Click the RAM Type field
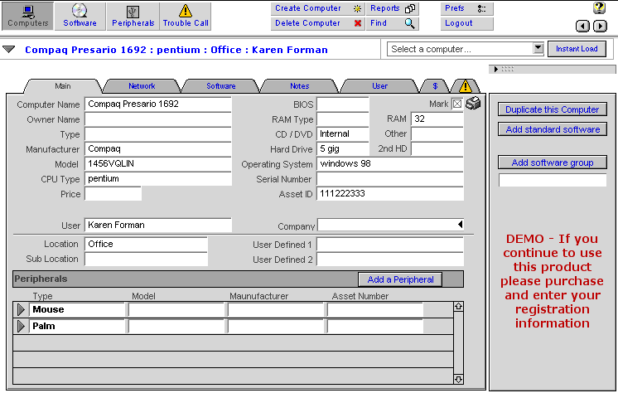618x393 pixels. tap(343, 119)
